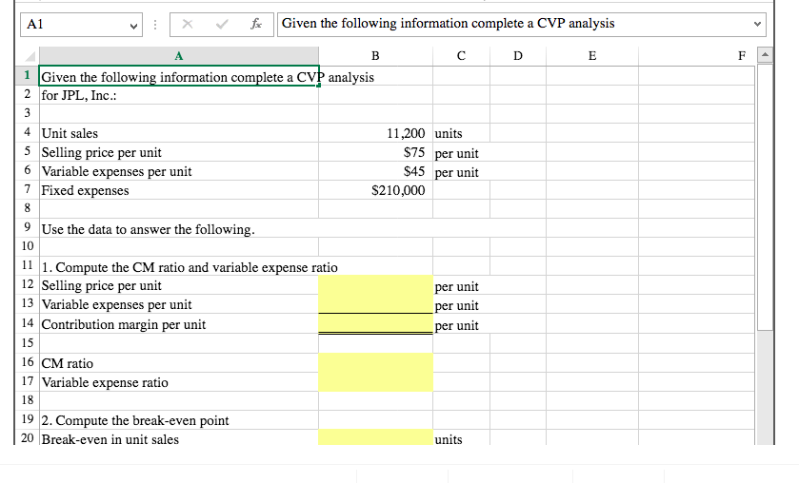The image size is (799, 483).
Task: Click the vertical scrollbar up arrow
Action: [765, 54]
